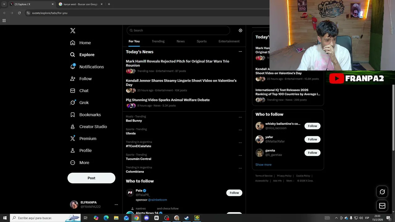Switch to the Trending tab
The width and height of the screenshot is (395, 222).
click(158, 41)
